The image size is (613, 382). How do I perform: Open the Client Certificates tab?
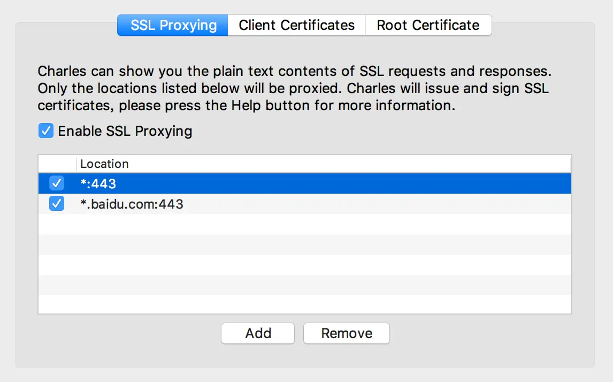click(x=297, y=26)
